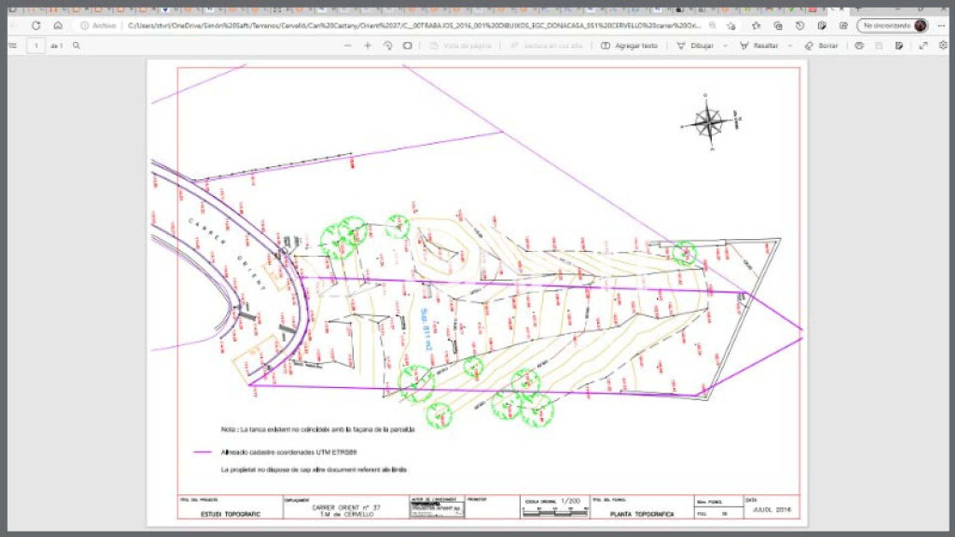
Task: Click the 1/200 scale value
Action: [571, 501]
